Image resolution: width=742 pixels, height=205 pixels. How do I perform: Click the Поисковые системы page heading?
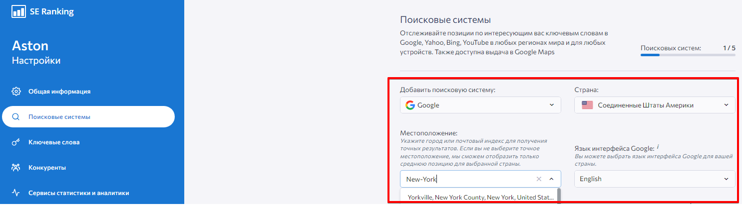(x=445, y=20)
